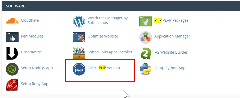This screenshot has height=98, width=240.
Task: Open the Dropmysite arrow icon
Action: [x=12, y=53]
